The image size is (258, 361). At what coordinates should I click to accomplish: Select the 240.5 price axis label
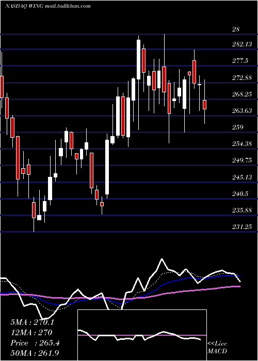click(x=240, y=194)
